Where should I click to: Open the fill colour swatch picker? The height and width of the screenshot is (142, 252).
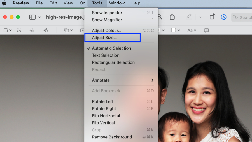[x=176, y=30]
